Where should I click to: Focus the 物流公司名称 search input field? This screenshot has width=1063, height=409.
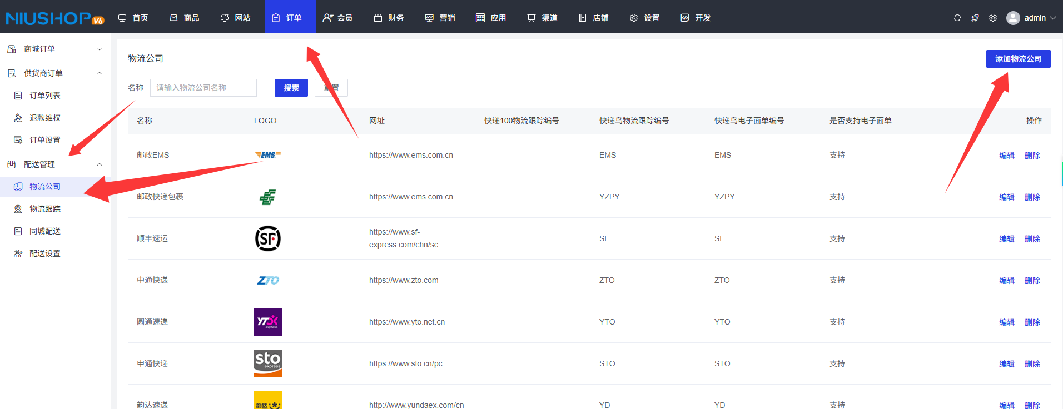coord(203,88)
